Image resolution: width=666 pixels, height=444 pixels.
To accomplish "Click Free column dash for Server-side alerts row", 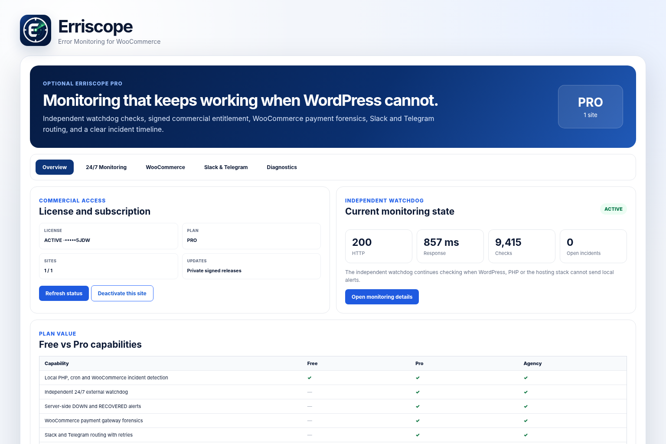I will coord(310,406).
